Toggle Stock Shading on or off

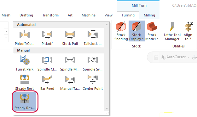(x=121, y=31)
